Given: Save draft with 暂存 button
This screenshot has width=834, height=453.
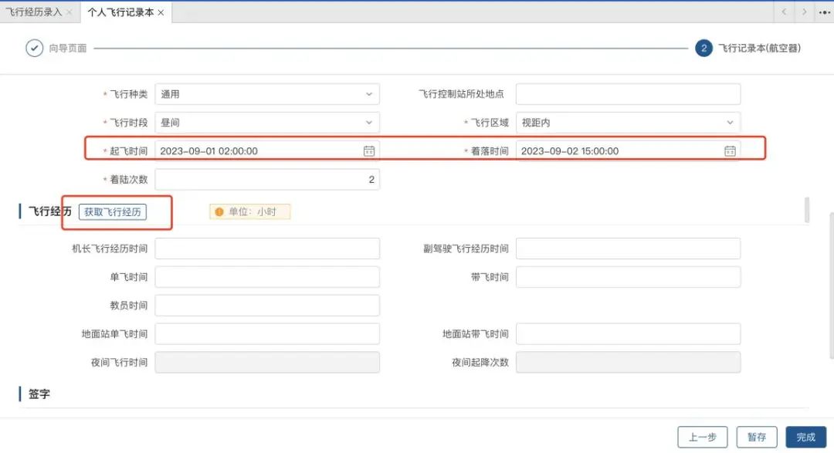Looking at the screenshot, I should point(756,437).
